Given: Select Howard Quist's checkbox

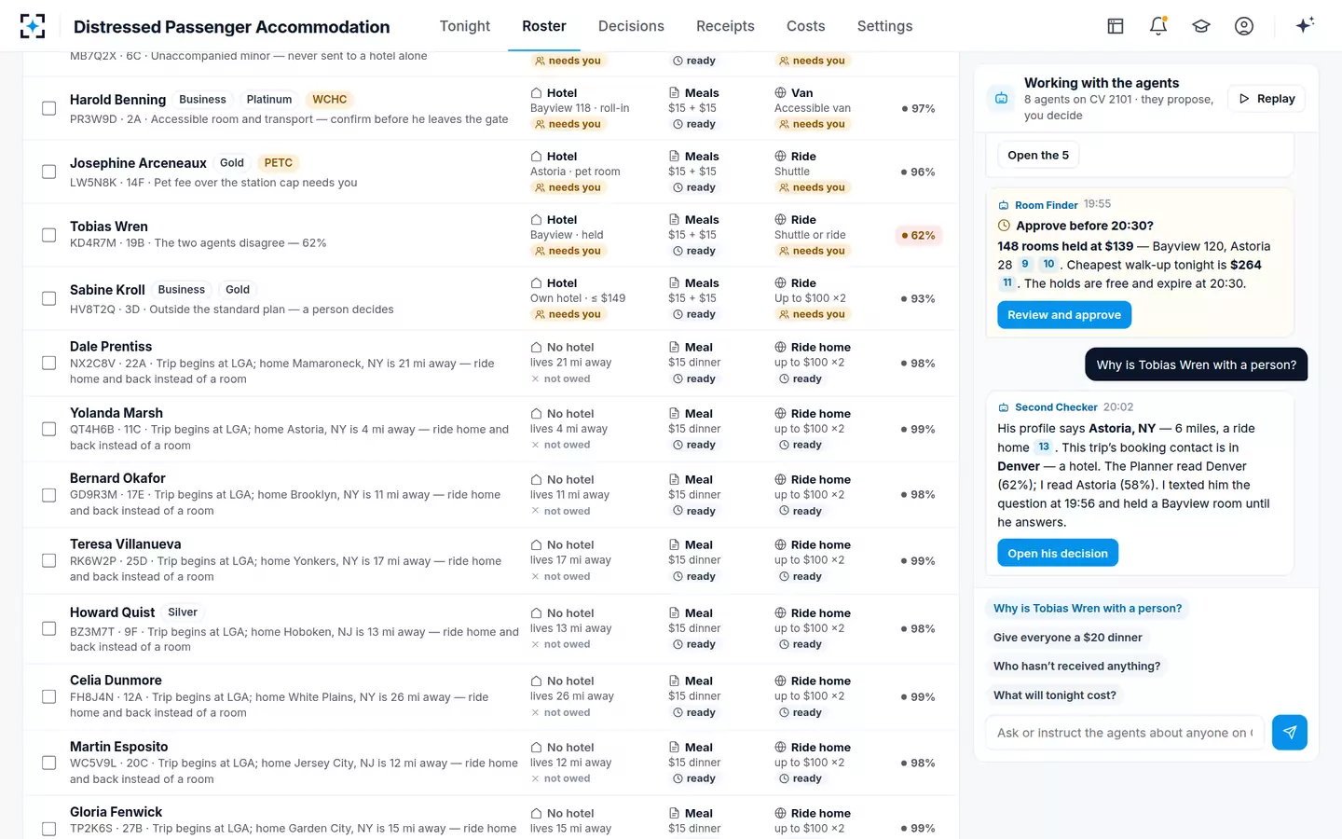Looking at the screenshot, I should (x=48, y=629).
